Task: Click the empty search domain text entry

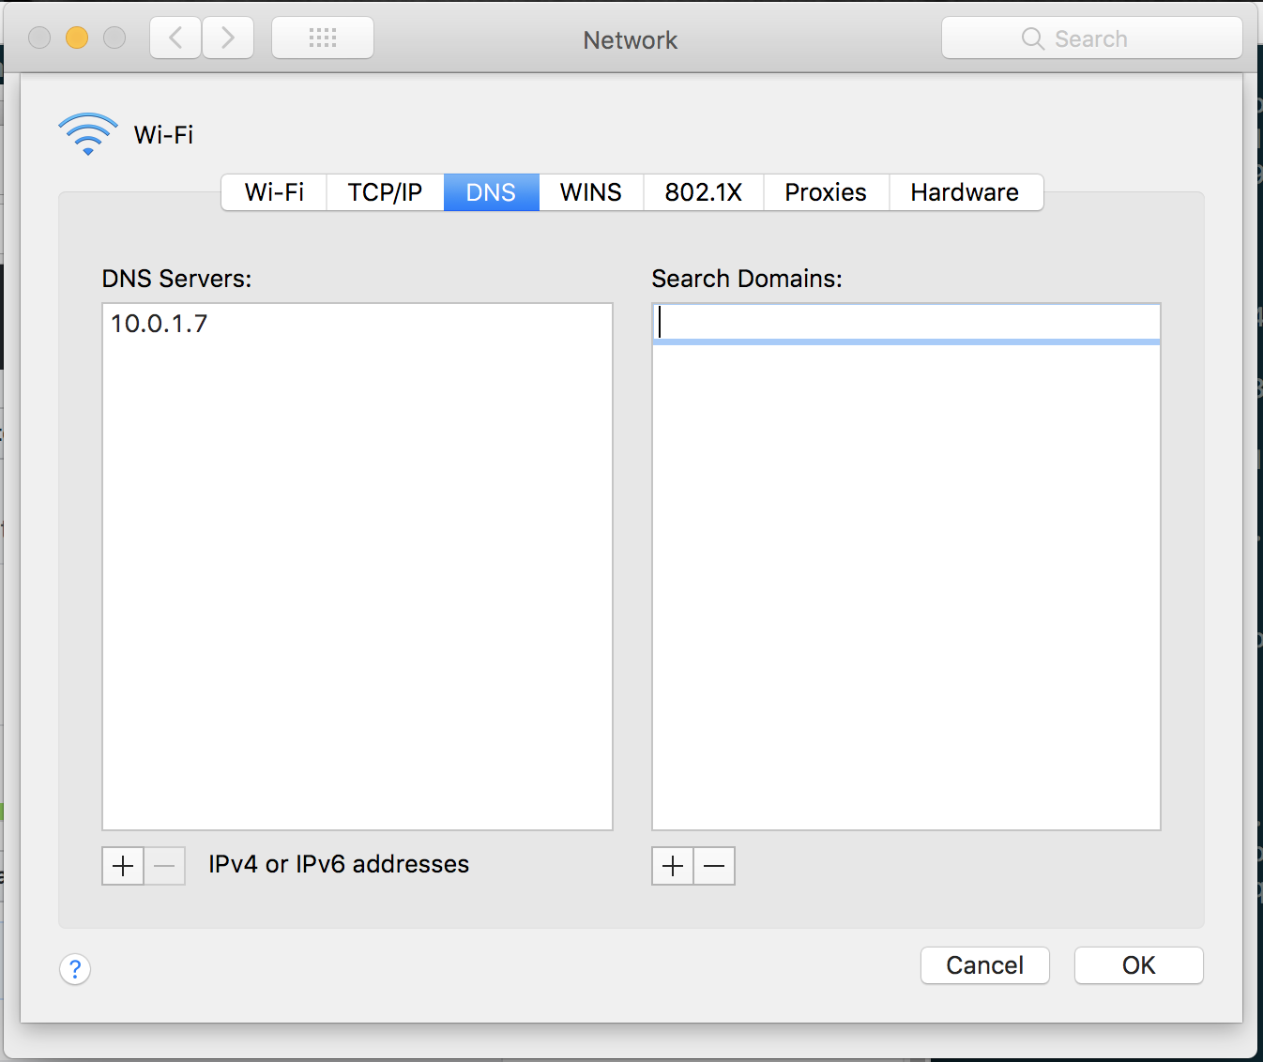Action: click(x=906, y=323)
